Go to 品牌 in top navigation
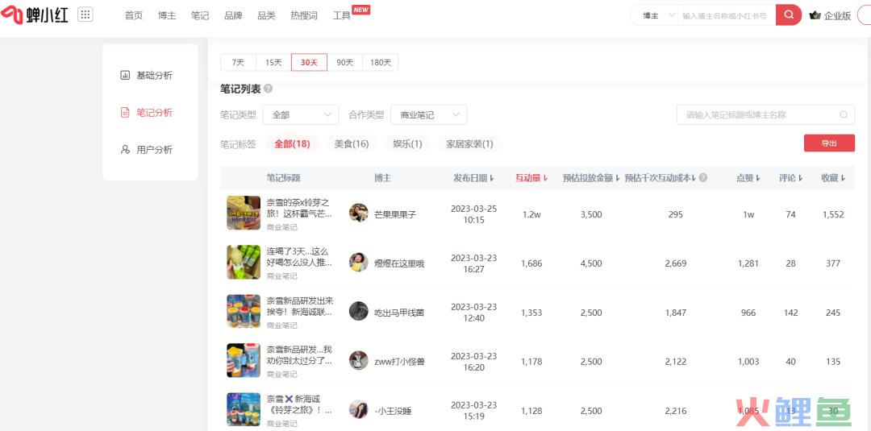The image size is (871, 431). (233, 15)
